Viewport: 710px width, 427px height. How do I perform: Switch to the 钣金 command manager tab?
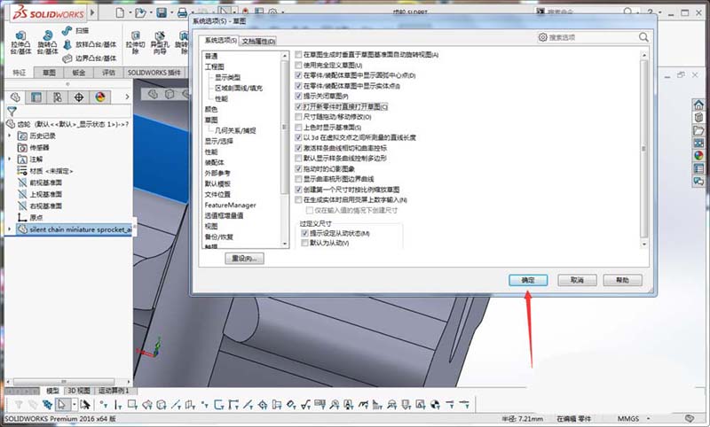(x=78, y=73)
